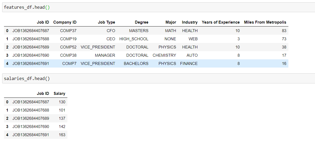Click the FINANCE industry cell
The image size is (315, 142).
(x=189, y=63)
